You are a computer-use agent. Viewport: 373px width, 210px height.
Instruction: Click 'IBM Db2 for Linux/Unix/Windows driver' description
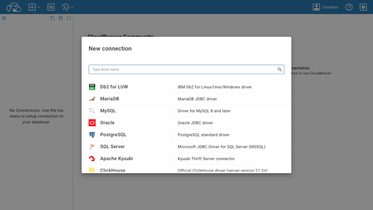[x=215, y=87]
